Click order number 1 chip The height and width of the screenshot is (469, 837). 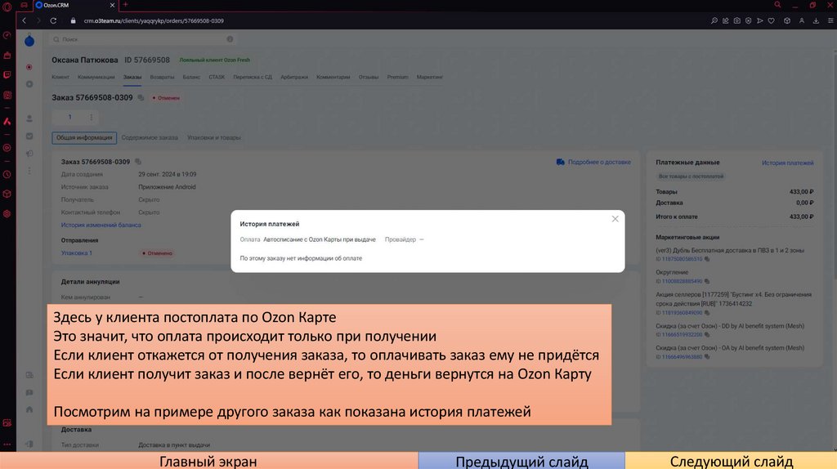pos(69,117)
